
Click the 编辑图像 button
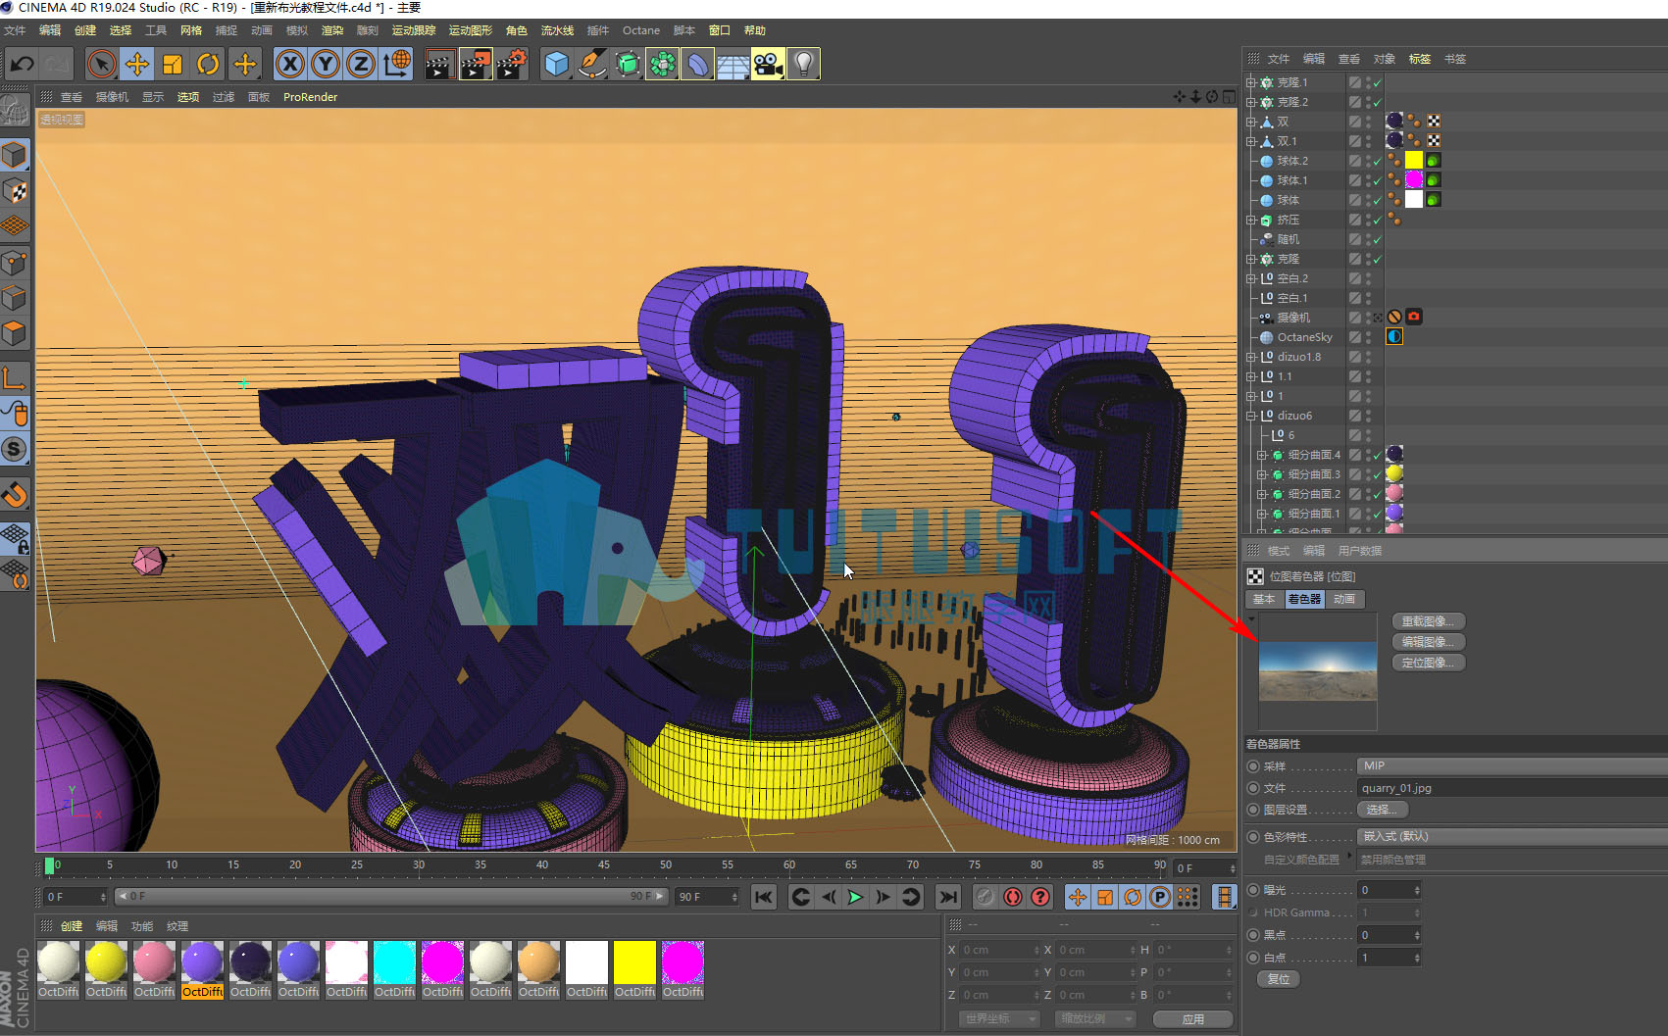[x=1428, y=642]
